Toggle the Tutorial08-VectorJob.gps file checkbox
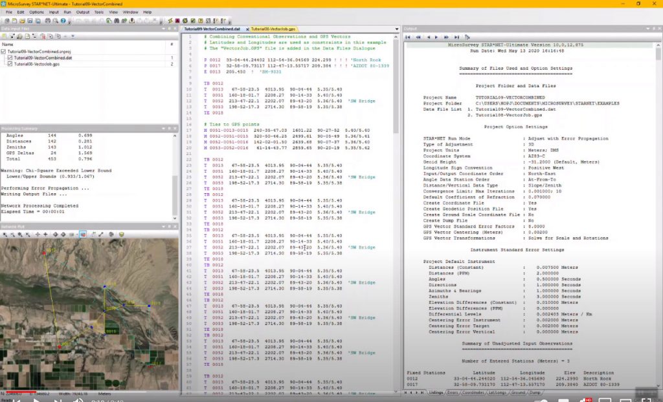The width and height of the screenshot is (663, 402). [x=10, y=64]
